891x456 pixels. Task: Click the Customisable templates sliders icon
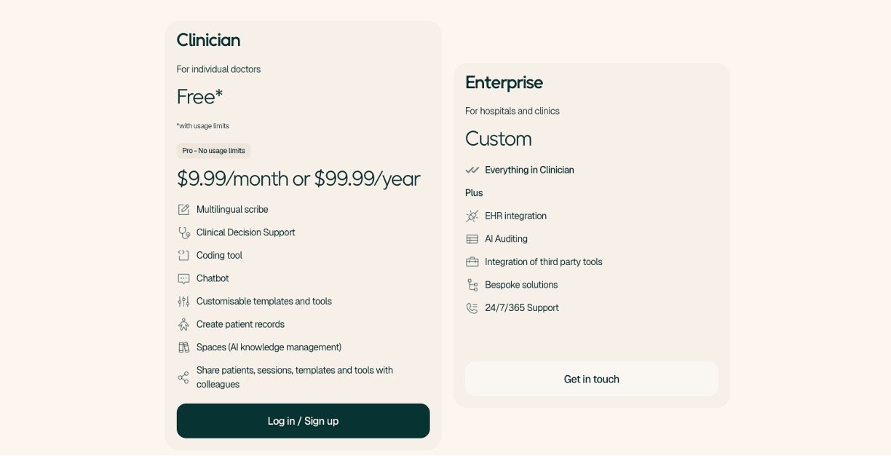click(183, 302)
